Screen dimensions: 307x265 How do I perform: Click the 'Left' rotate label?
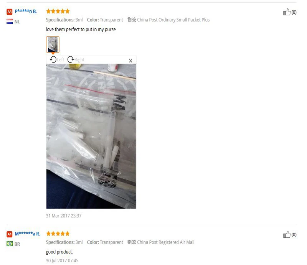point(61,60)
